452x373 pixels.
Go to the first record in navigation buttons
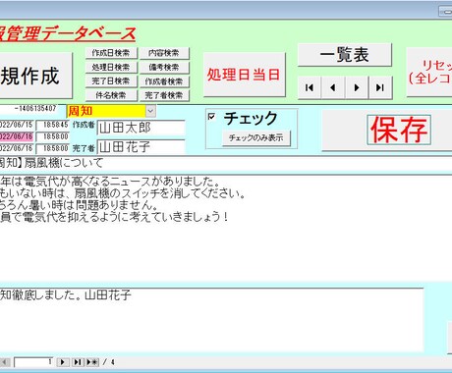pos(310,87)
